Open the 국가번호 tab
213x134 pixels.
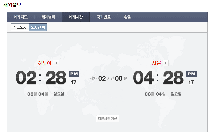pyautogui.click(x=103, y=17)
